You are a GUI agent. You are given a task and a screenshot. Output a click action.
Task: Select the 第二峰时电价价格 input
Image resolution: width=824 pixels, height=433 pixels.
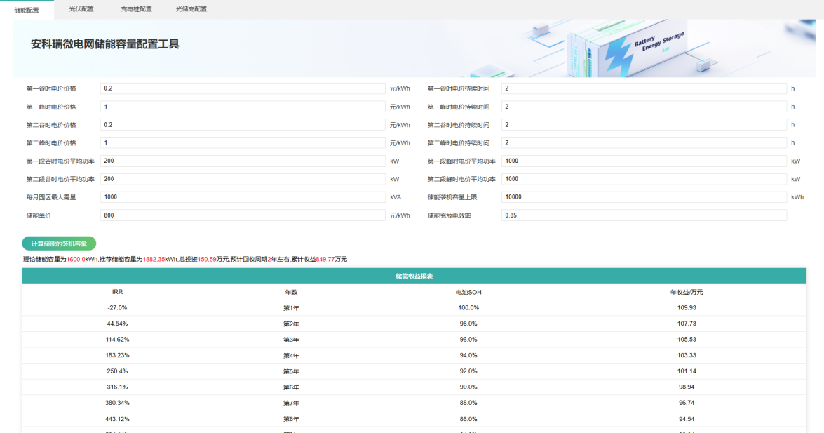pyautogui.click(x=243, y=142)
